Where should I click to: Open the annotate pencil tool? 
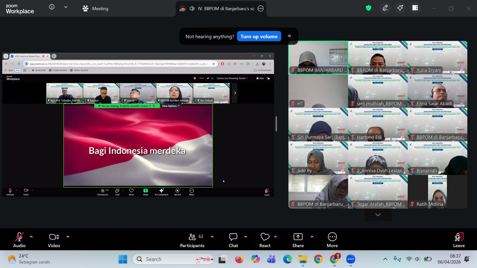tap(385, 8)
